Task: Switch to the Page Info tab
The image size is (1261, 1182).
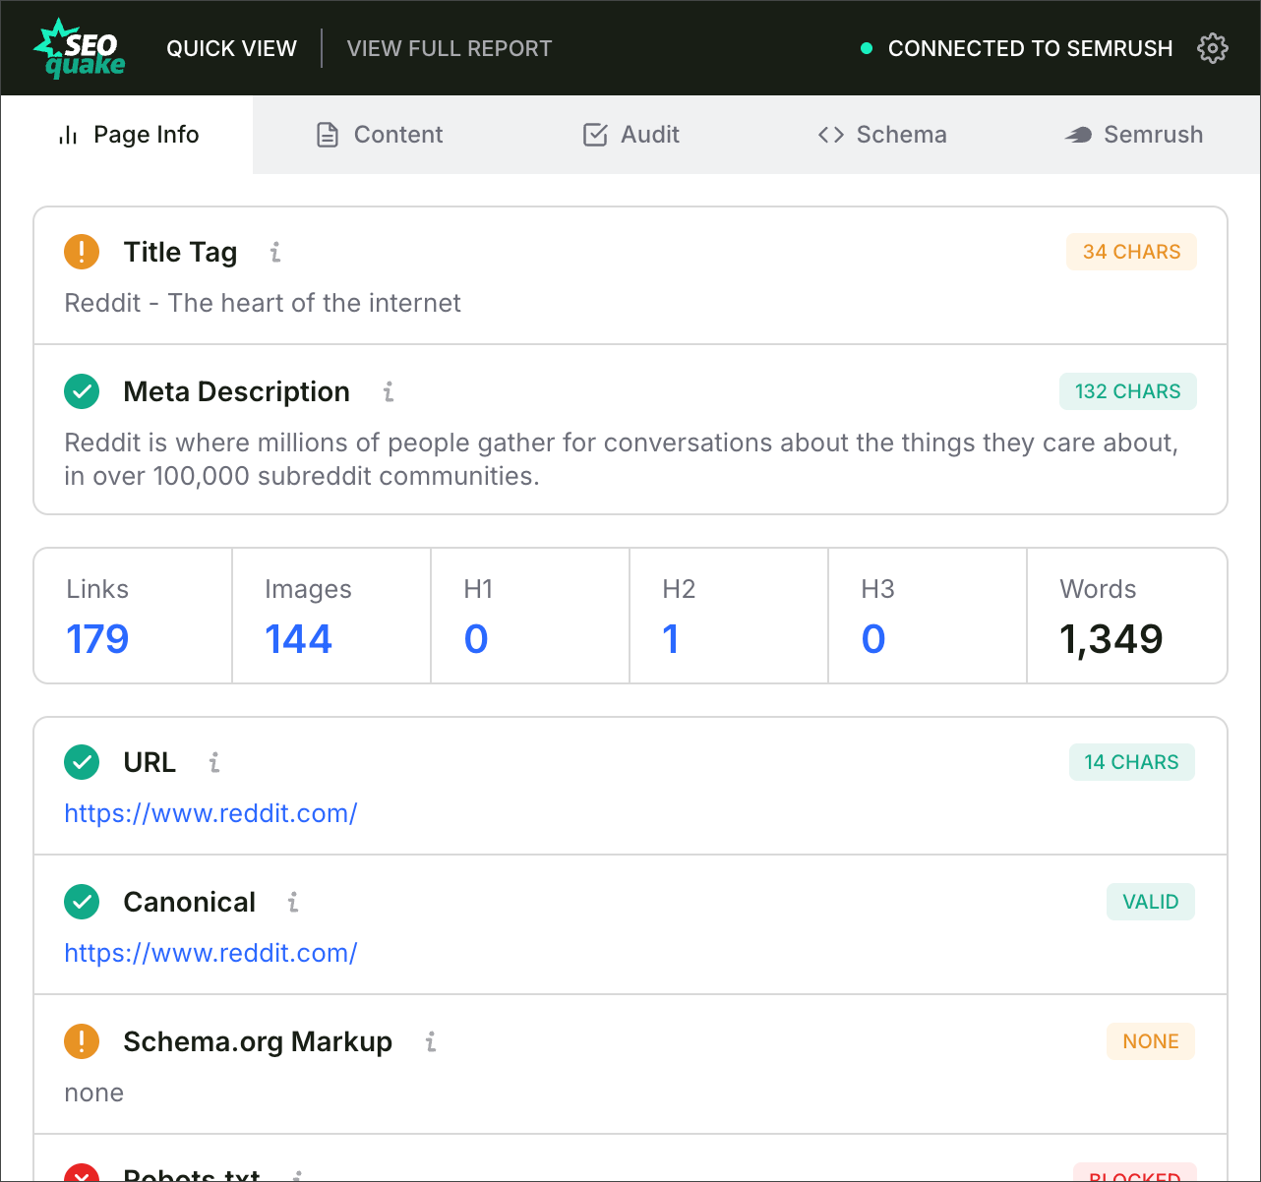Action: click(128, 135)
